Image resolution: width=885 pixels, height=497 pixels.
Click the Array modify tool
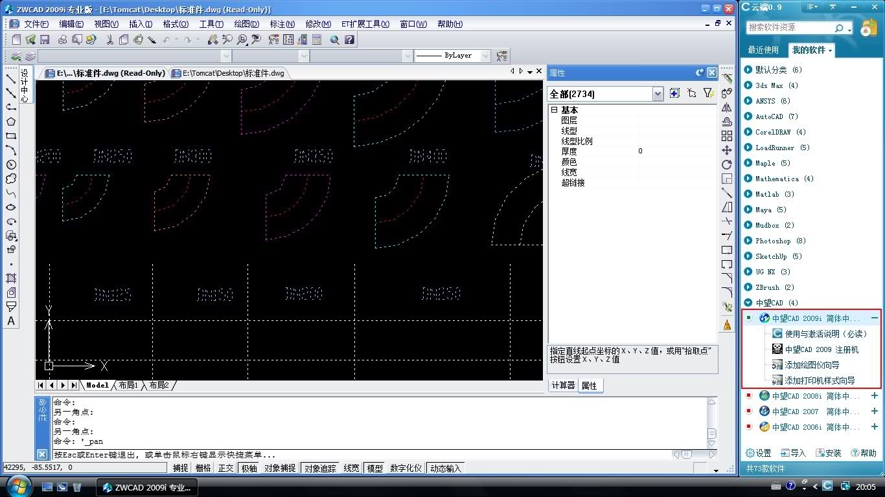[x=727, y=136]
